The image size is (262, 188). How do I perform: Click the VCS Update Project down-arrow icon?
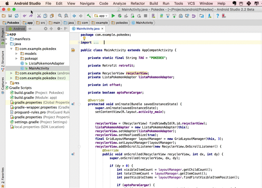click(168, 16)
